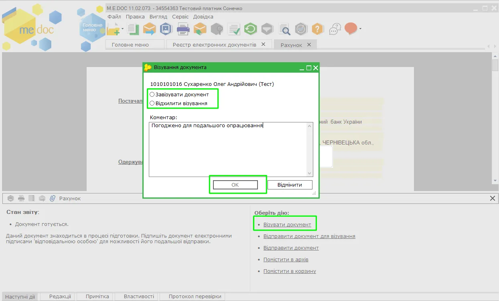This screenshot has height=301, width=499.
Task: Click the checklist with green checkmark icon
Action: [x=233, y=29]
